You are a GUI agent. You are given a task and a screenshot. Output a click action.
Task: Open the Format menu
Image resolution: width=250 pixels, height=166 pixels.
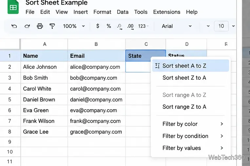click(102, 12)
